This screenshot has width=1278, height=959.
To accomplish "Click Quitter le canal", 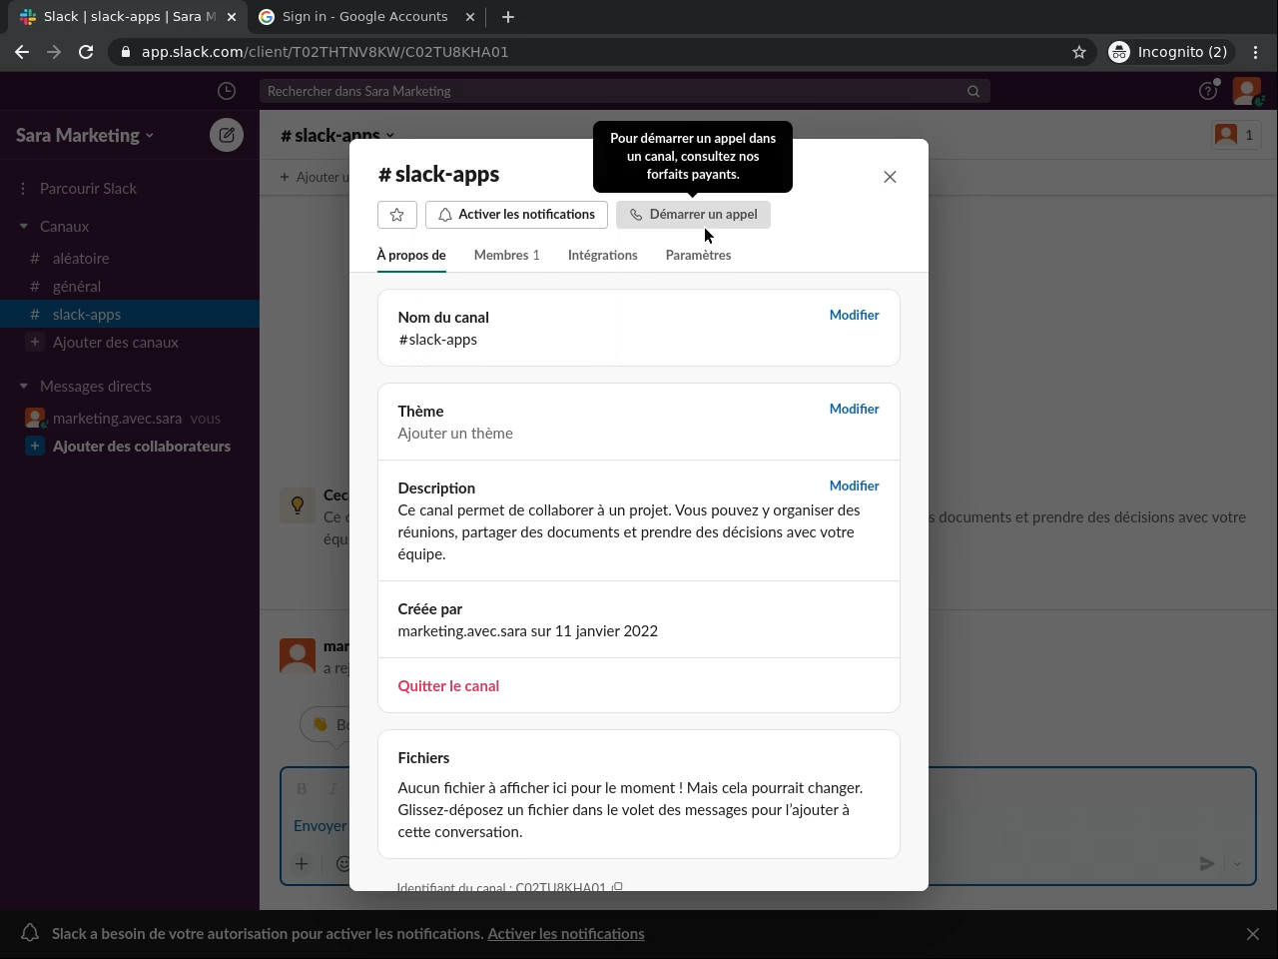I will 448,686.
